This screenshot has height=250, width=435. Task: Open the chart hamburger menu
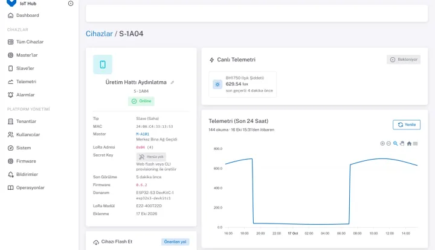415,143
